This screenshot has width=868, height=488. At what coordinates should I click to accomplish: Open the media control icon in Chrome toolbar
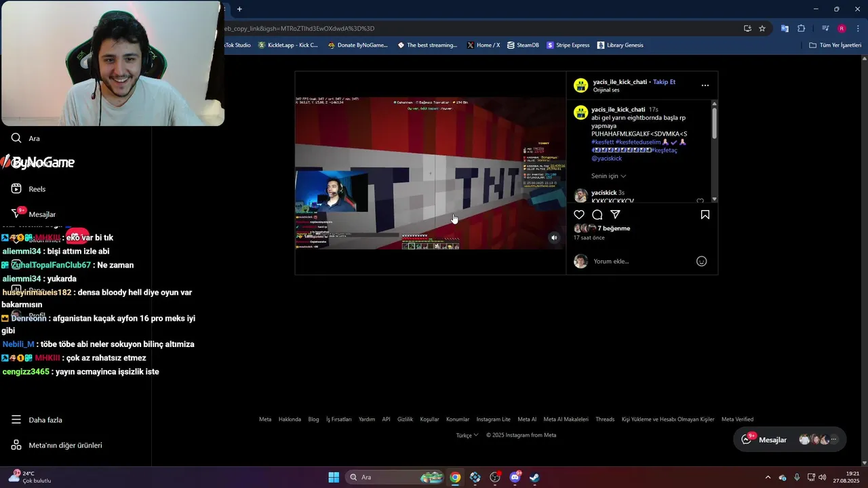point(825,28)
